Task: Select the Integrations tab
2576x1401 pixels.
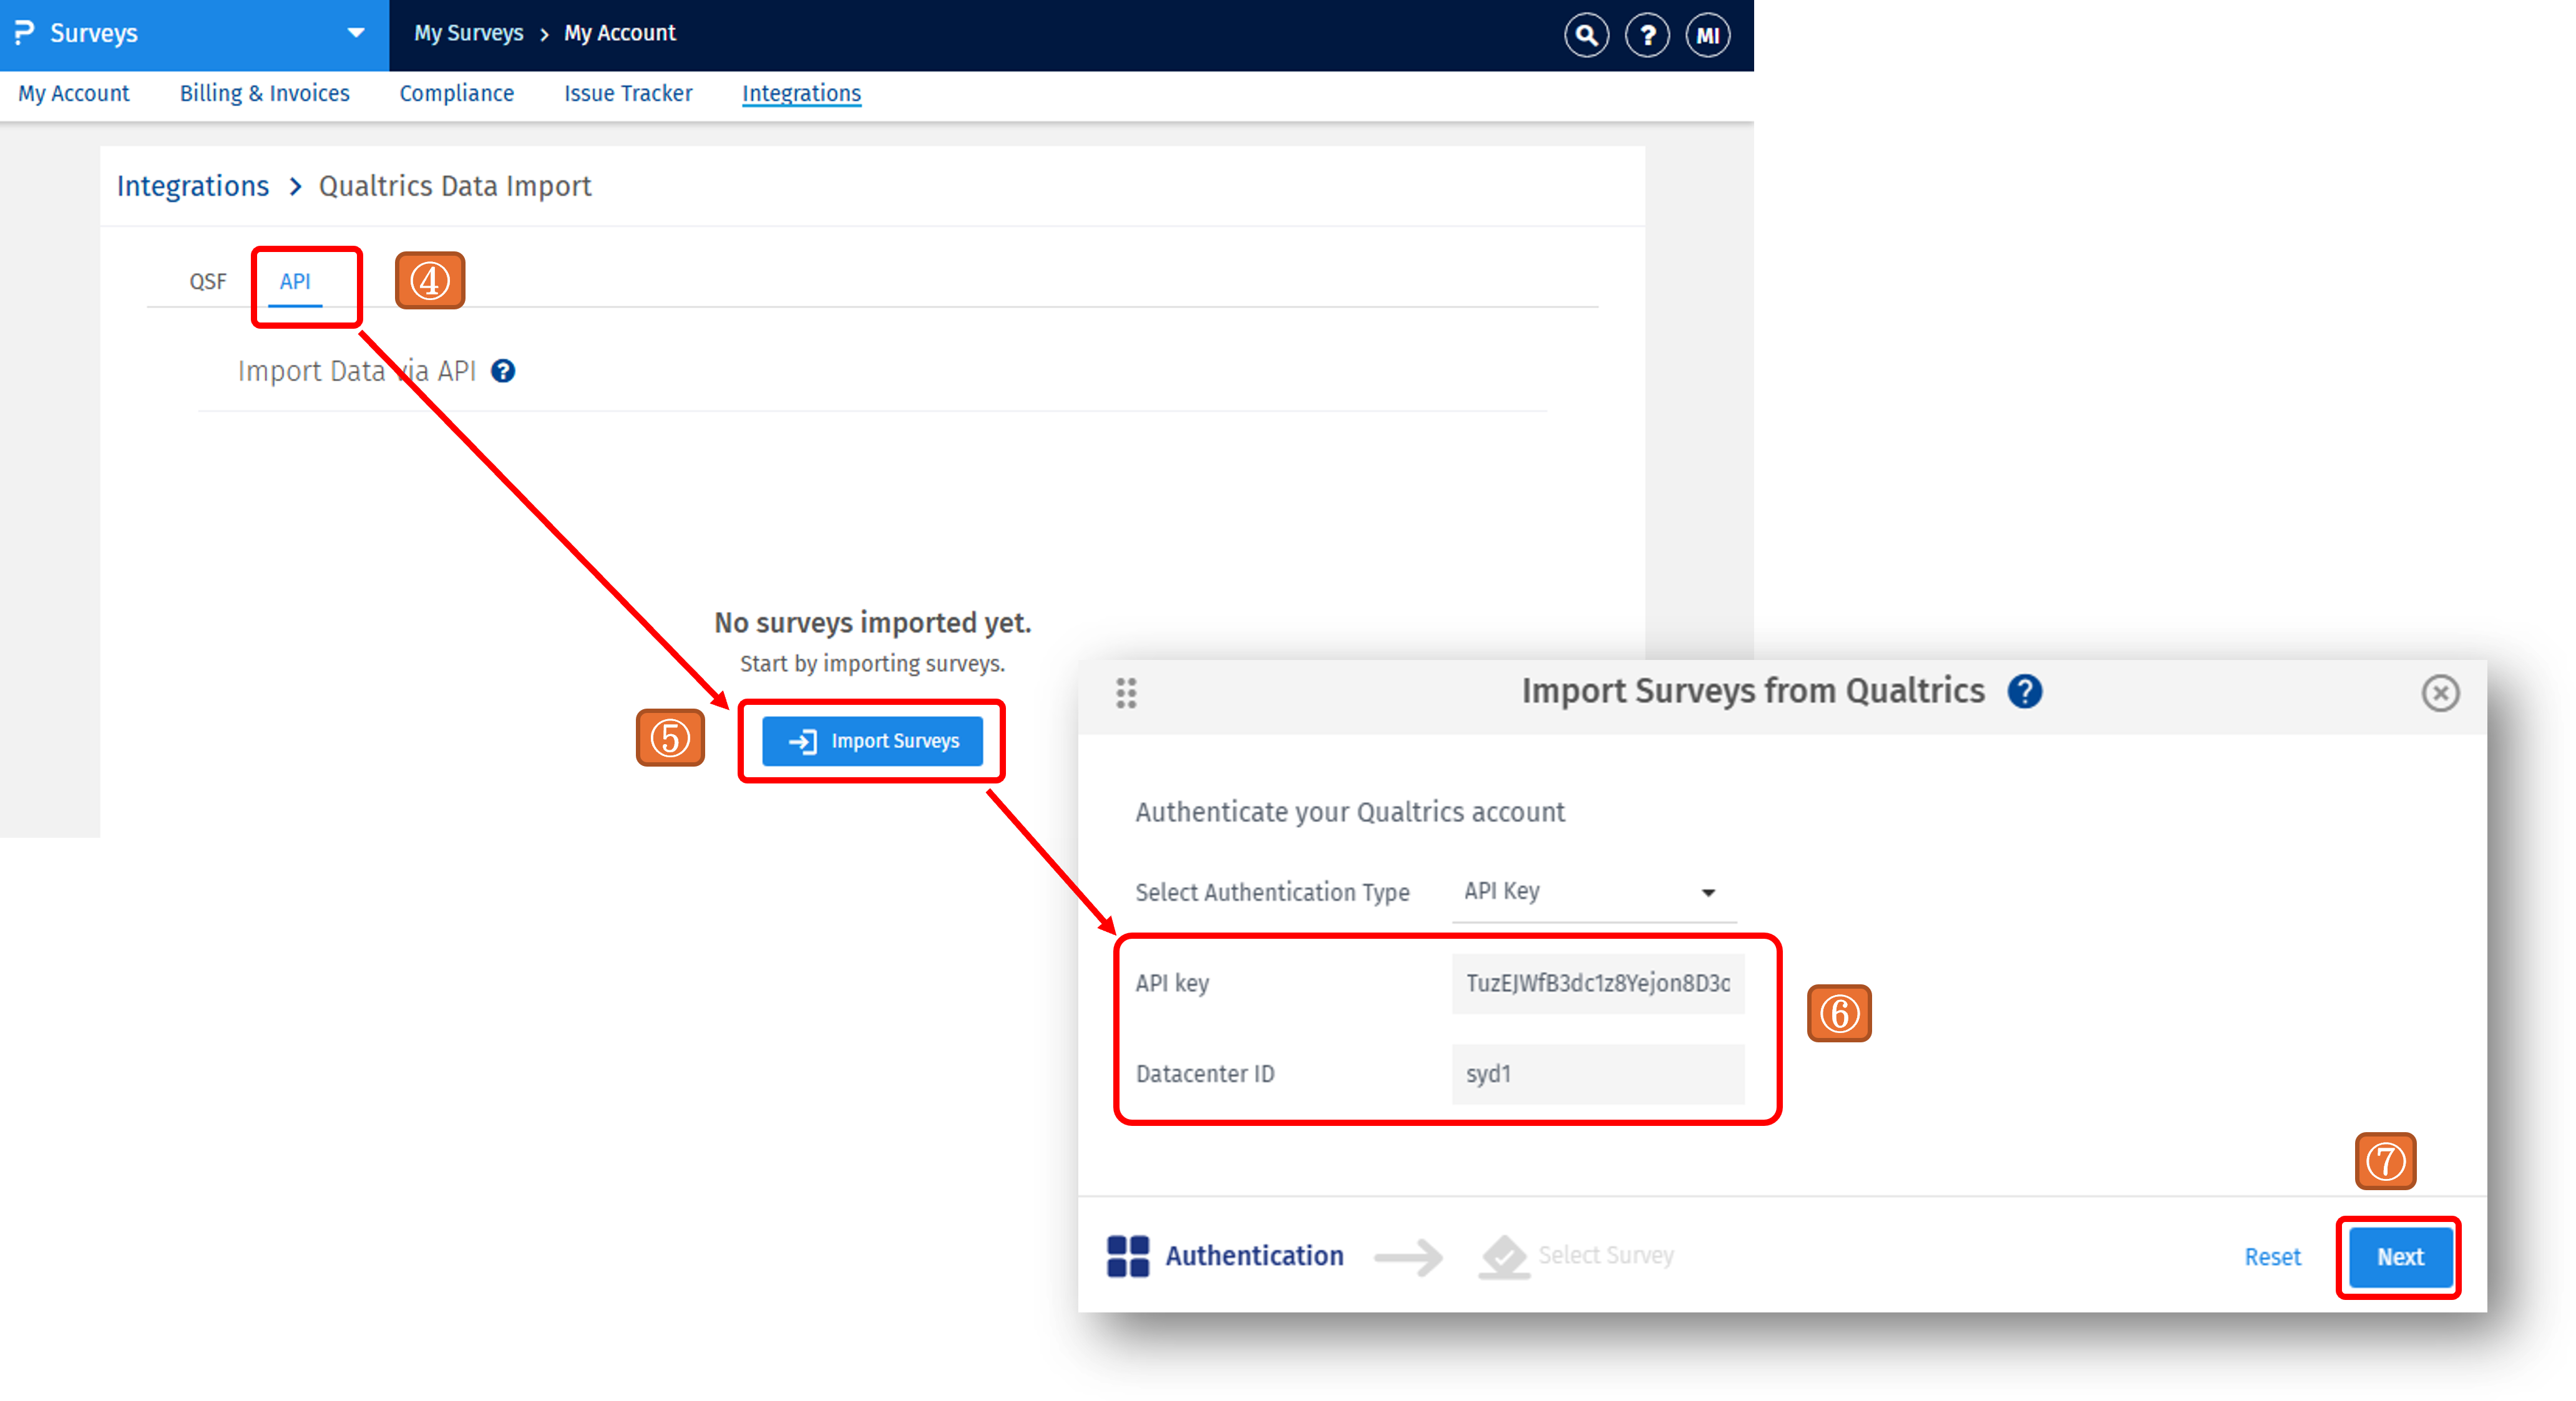Action: [x=801, y=93]
